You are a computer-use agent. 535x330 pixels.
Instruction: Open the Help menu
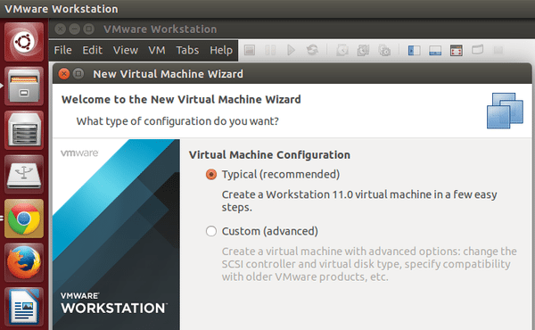click(x=221, y=50)
